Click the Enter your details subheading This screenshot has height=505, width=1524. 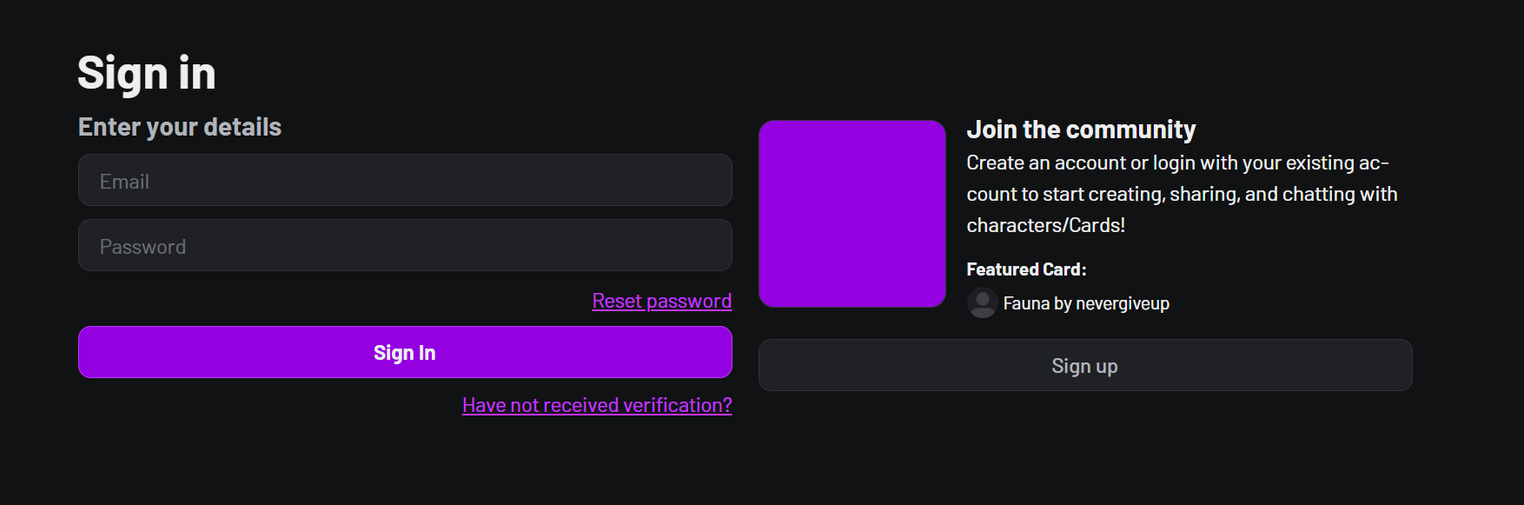180,127
